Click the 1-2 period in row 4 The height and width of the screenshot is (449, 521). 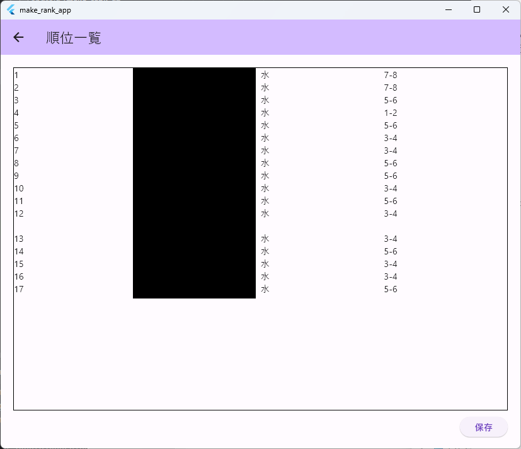click(x=390, y=113)
